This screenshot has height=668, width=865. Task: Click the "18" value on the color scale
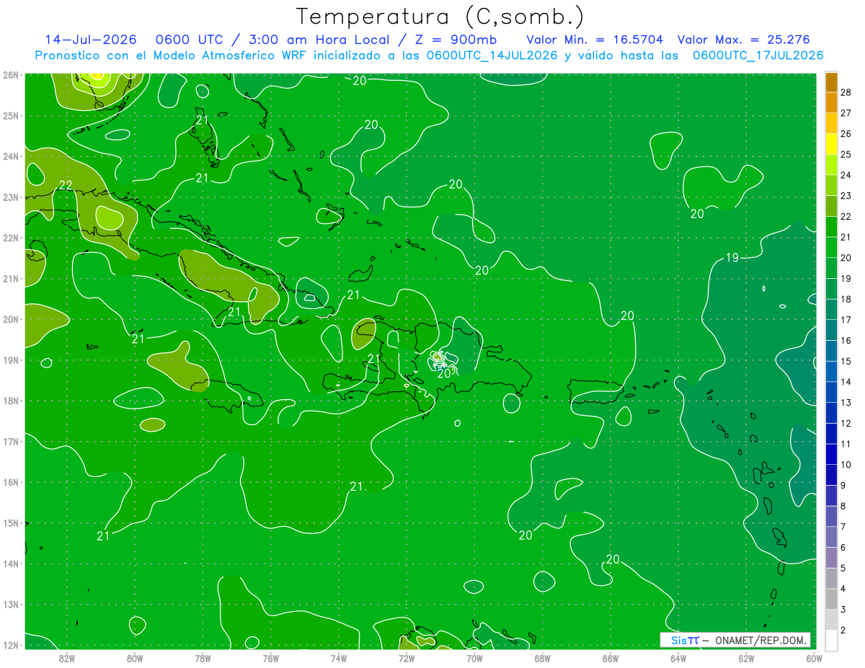pyautogui.click(x=846, y=299)
